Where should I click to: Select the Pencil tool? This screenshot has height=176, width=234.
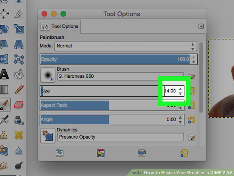(19, 89)
